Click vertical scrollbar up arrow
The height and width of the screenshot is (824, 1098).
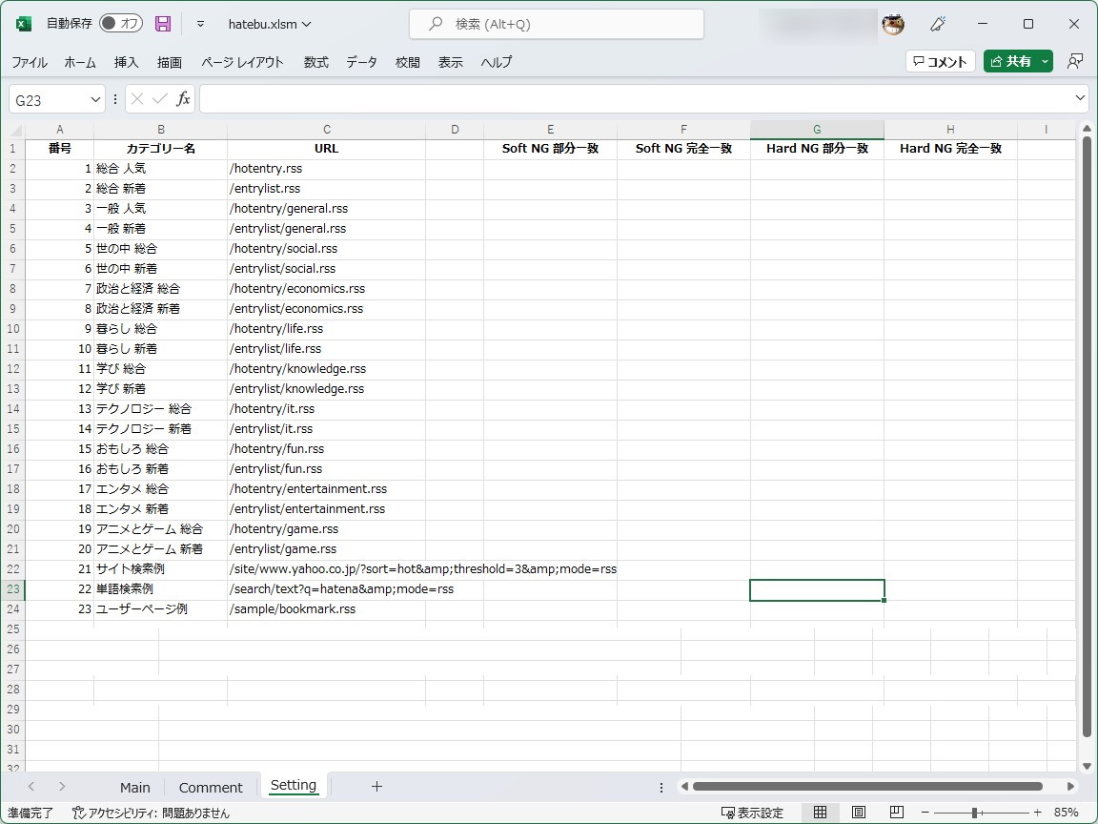click(x=1087, y=129)
